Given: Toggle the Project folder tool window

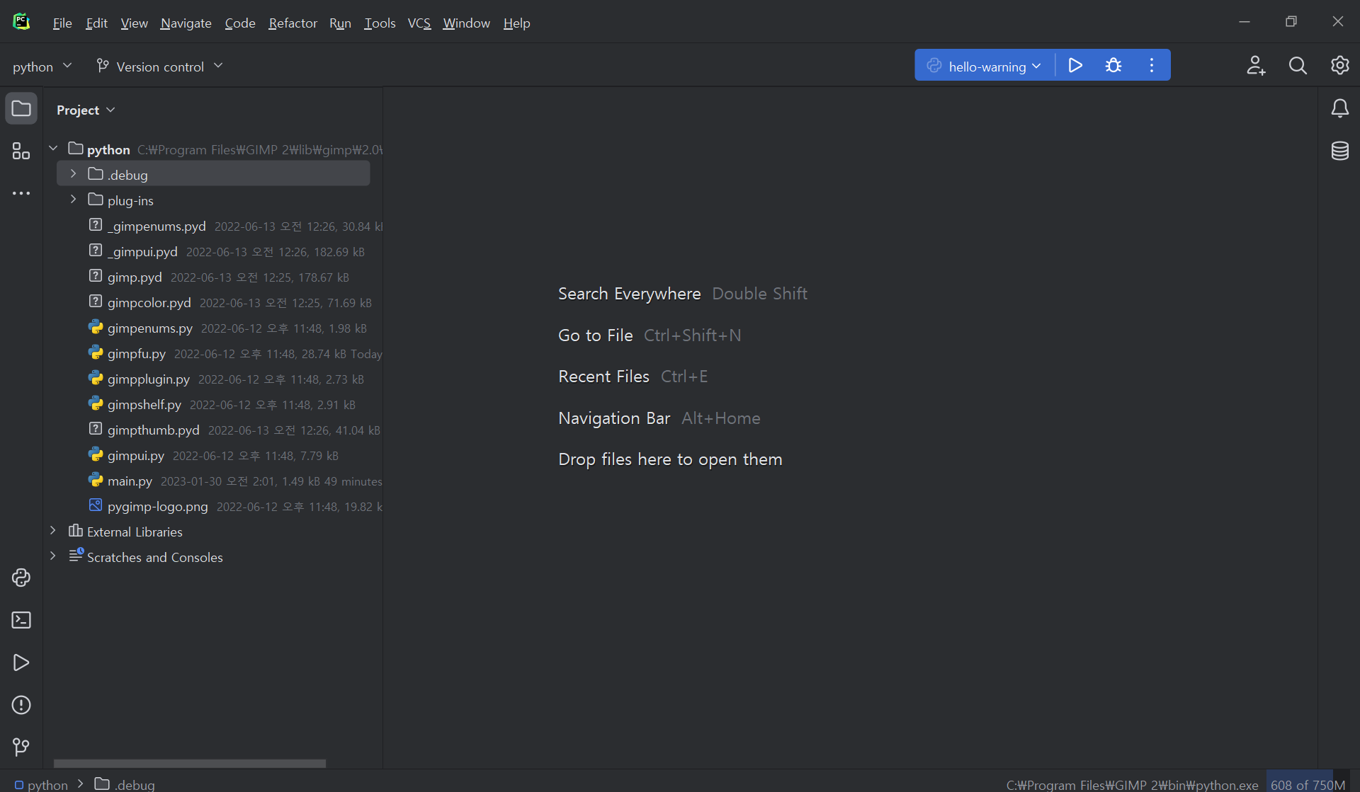Looking at the screenshot, I should click(21, 108).
